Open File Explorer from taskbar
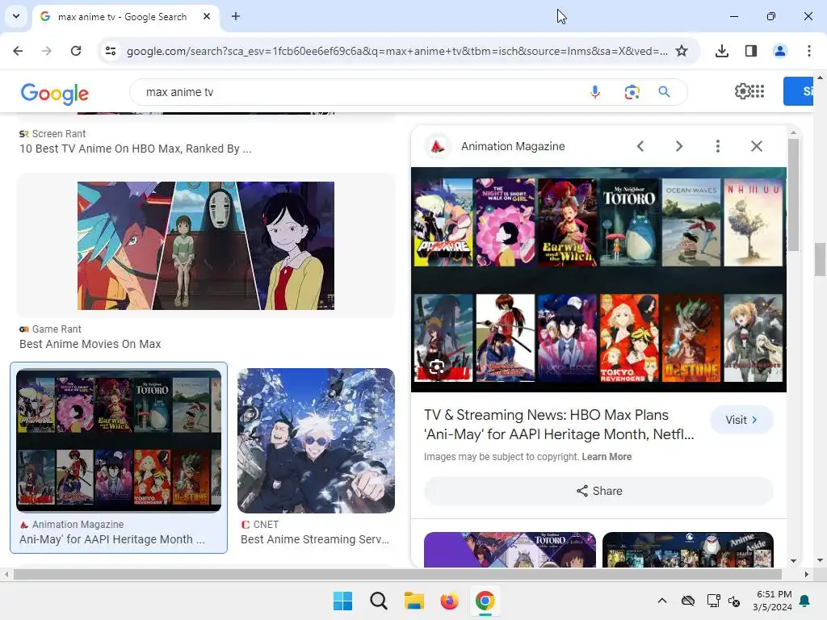 tap(414, 601)
